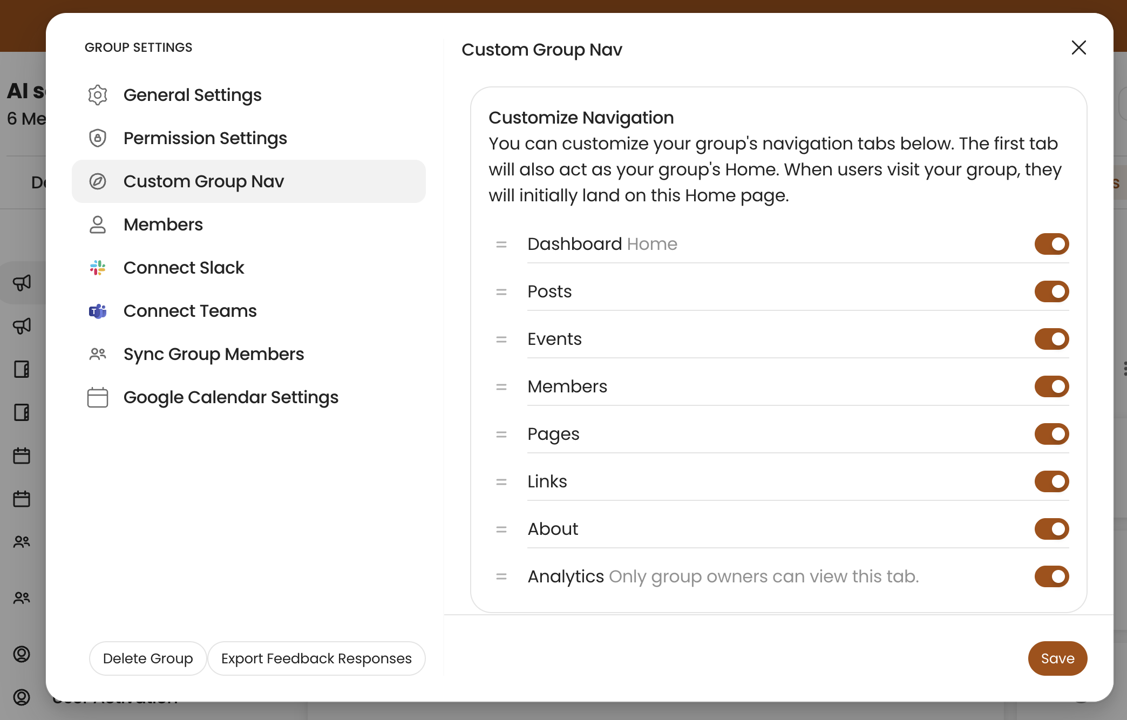This screenshot has height=720, width=1127.
Task: Toggle the Links navigation tab off
Action: tap(1051, 481)
